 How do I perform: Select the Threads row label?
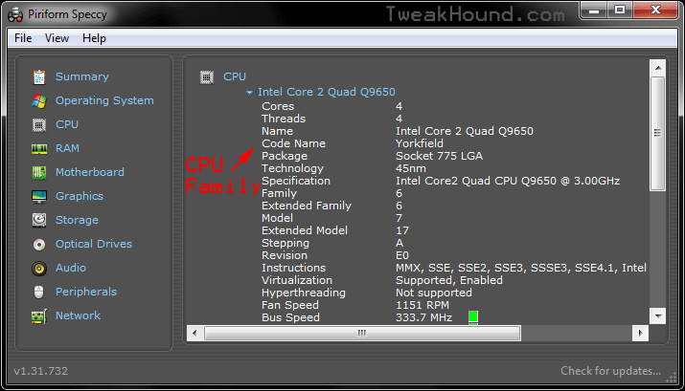coord(284,119)
